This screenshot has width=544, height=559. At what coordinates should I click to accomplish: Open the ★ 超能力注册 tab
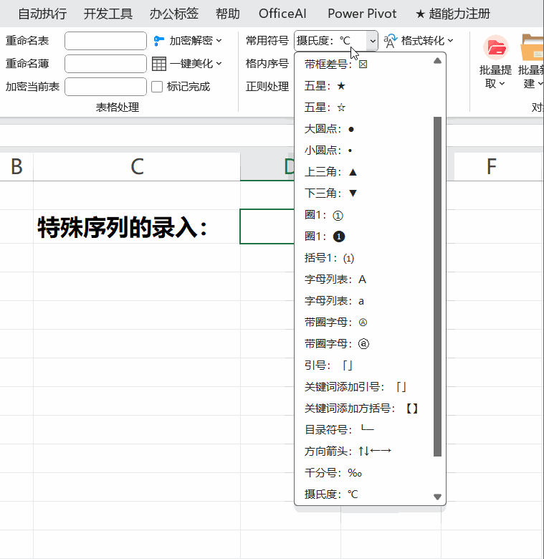453,14
